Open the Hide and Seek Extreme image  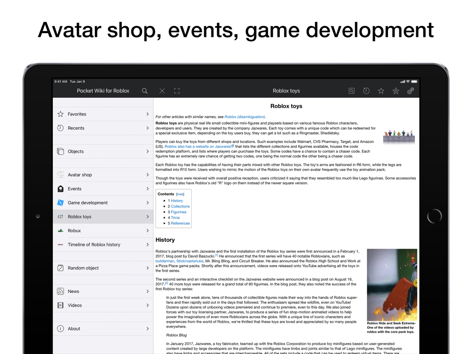tap(392, 285)
